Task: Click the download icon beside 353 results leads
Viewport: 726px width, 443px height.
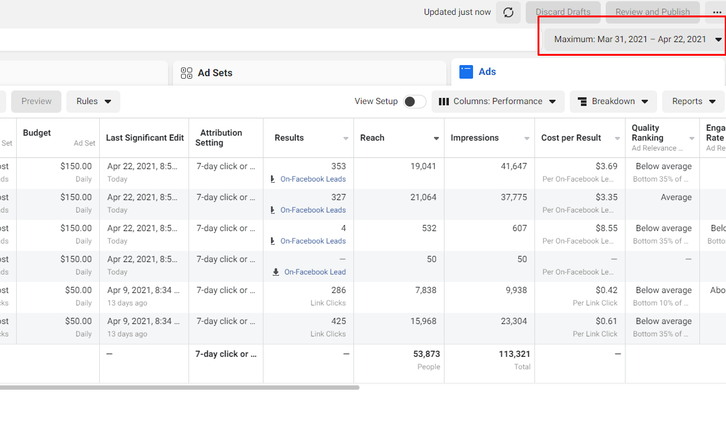Action: 272,179
